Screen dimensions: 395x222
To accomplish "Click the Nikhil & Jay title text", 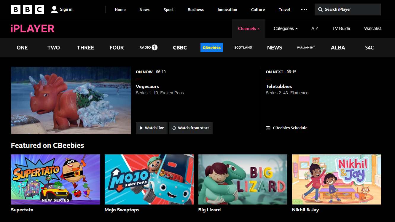I will pyautogui.click(x=305, y=210).
